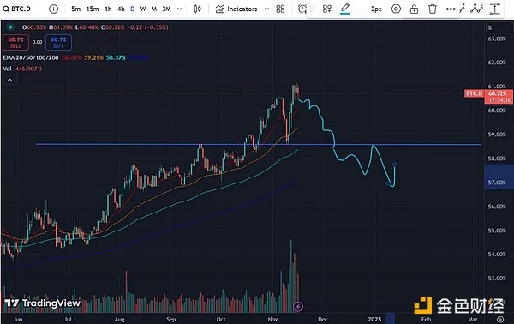This screenshot has height=324, width=514.
Task: Open the BTC.D symbol search
Action: pyautogui.click(x=17, y=9)
